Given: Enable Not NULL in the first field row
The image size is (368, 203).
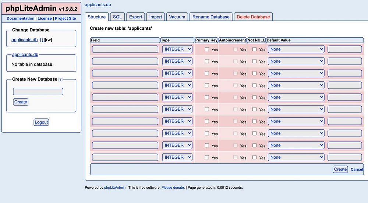Looking at the screenshot, I should tap(254, 49).
